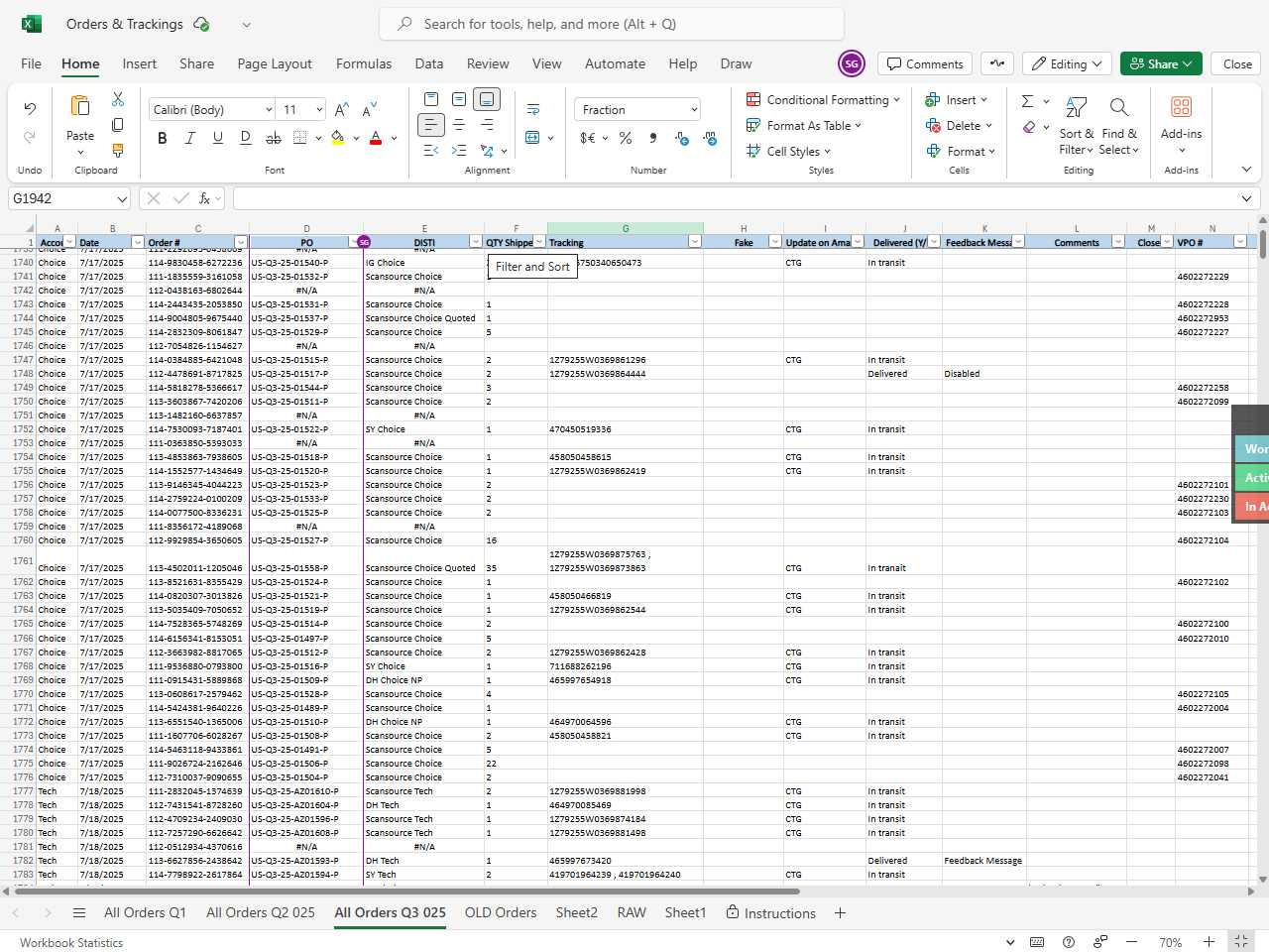Screen dimensions: 1269x952
Task: Toggle bottom vertical alignment
Action: coord(487,99)
